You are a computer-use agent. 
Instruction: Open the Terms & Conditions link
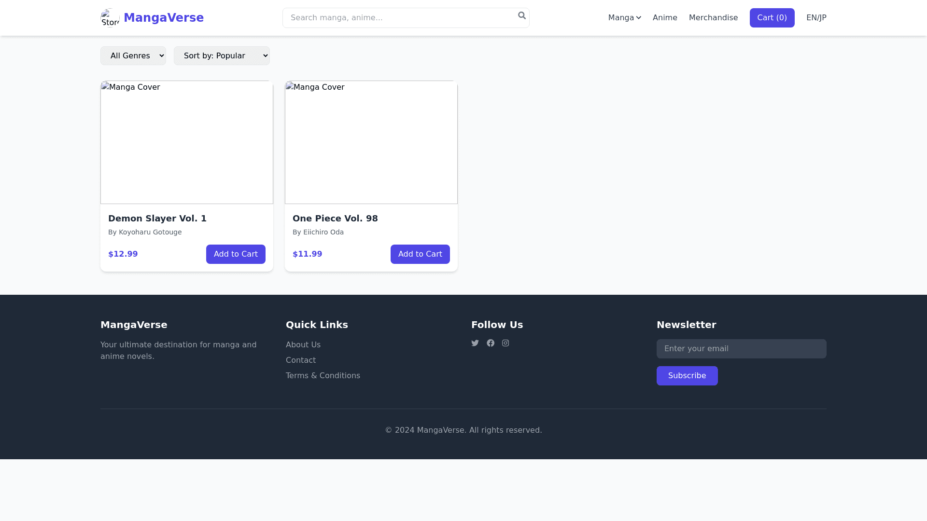pyautogui.click(x=323, y=376)
